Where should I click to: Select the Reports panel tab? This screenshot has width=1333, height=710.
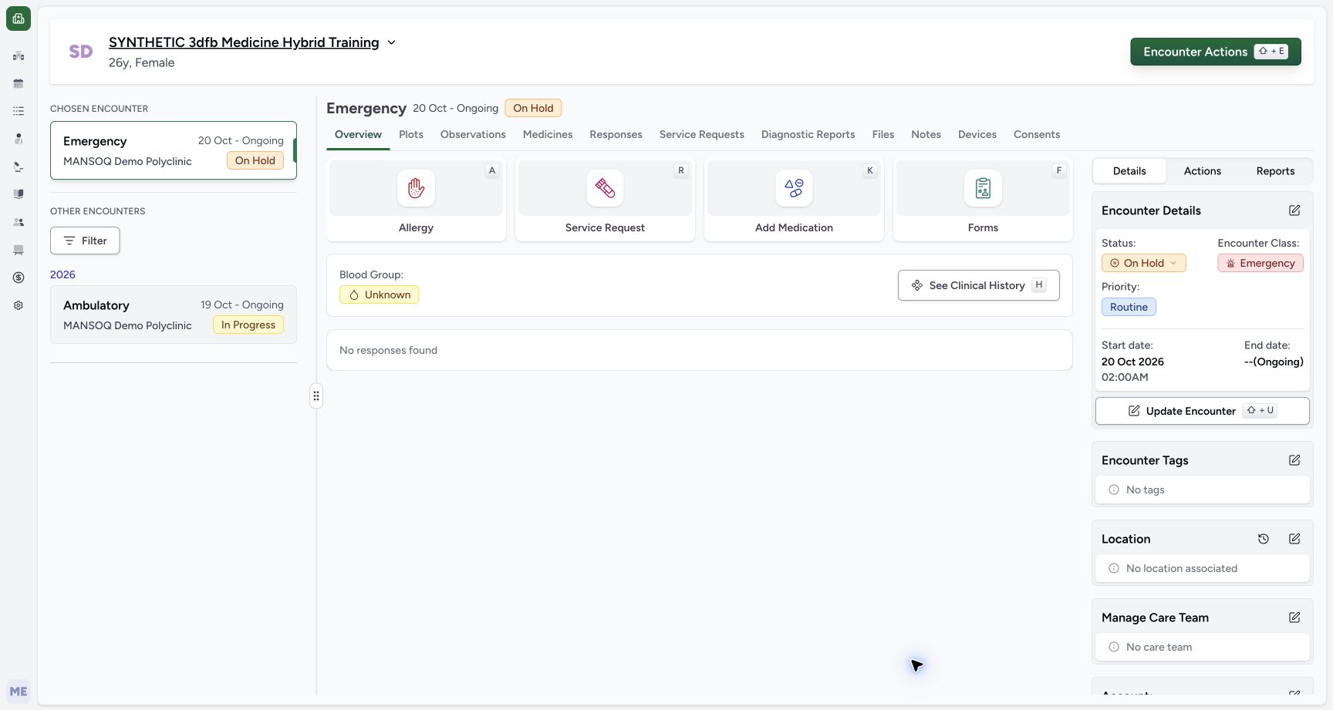1275,171
